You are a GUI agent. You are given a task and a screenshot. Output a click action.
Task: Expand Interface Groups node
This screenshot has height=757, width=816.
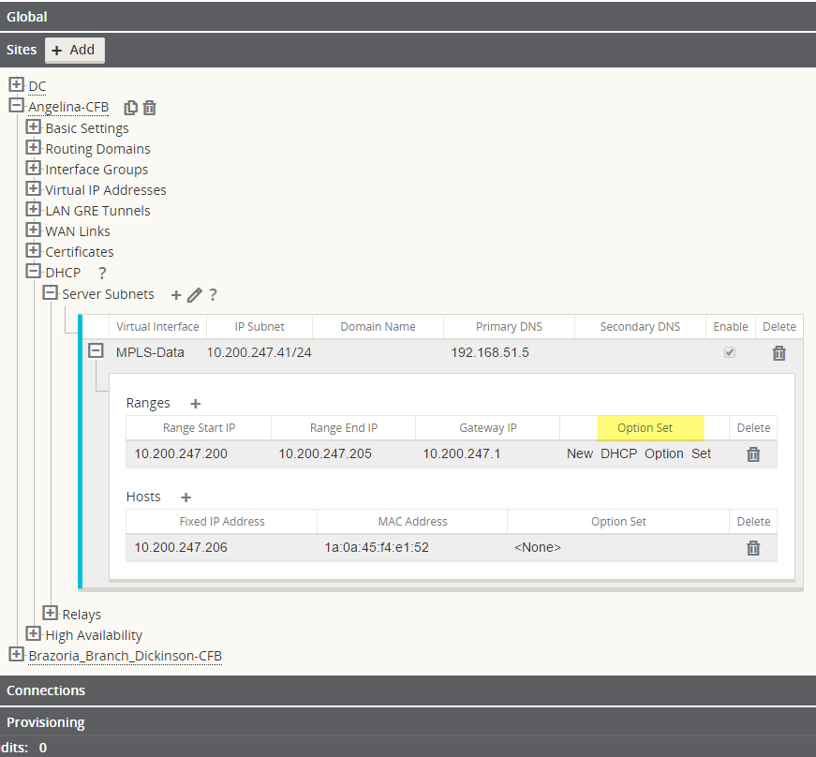pyautogui.click(x=34, y=168)
